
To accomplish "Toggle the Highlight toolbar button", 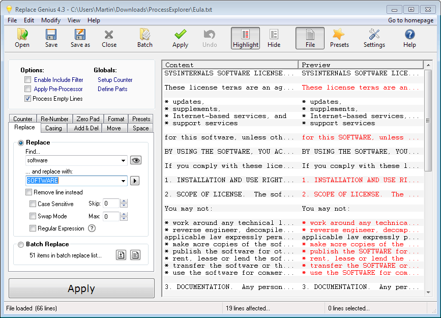I will (x=246, y=38).
